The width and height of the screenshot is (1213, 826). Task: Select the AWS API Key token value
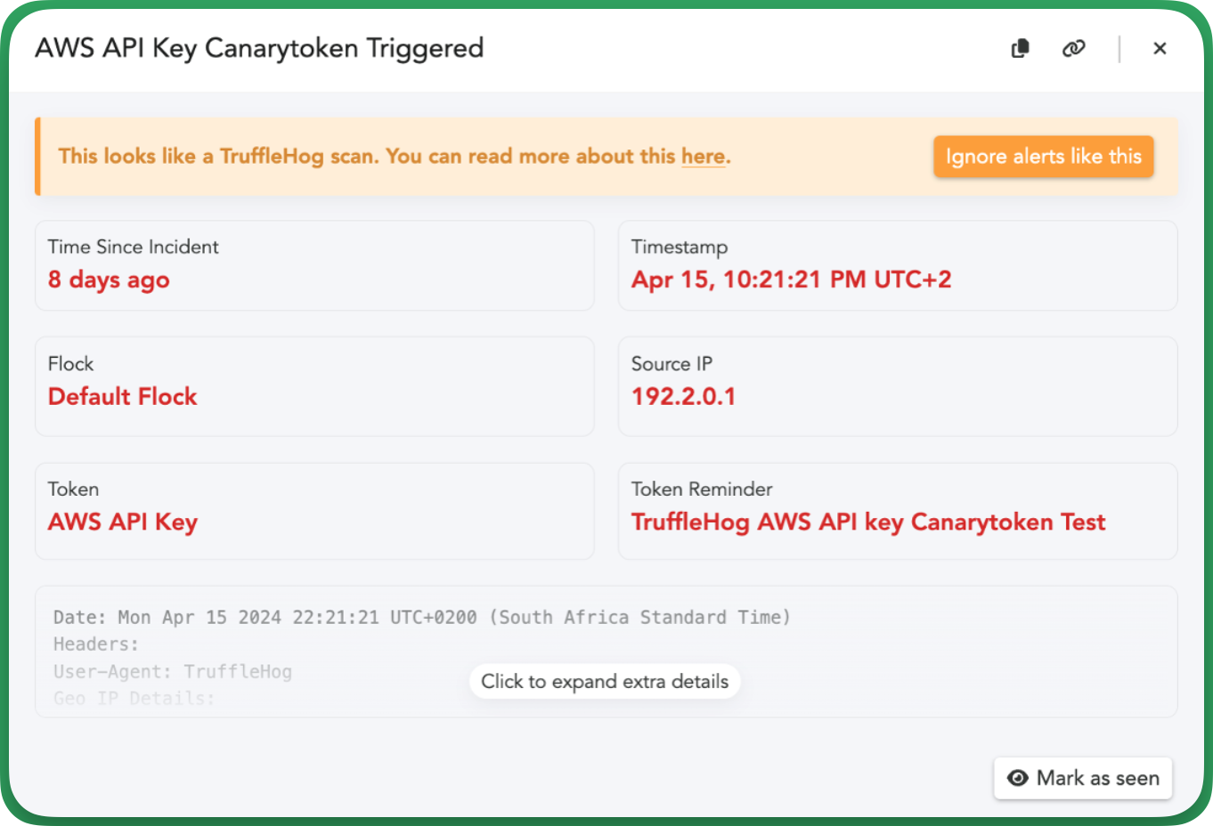[123, 522]
